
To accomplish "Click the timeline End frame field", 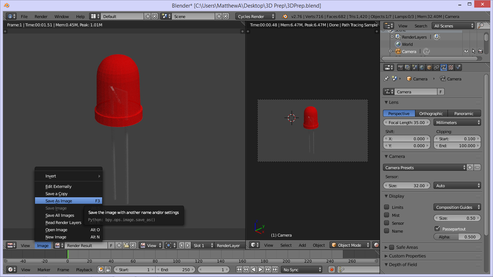I will [x=176, y=269].
